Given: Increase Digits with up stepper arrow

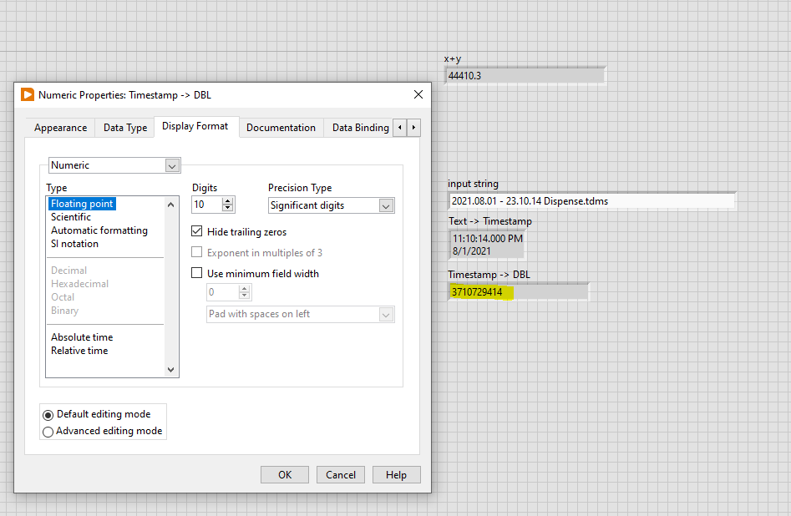Looking at the screenshot, I should (228, 200).
